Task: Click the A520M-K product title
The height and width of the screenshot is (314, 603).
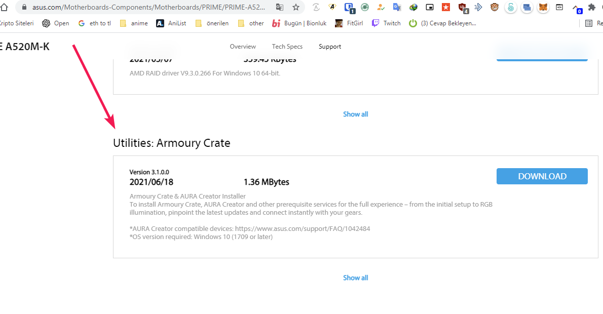Action: click(25, 47)
